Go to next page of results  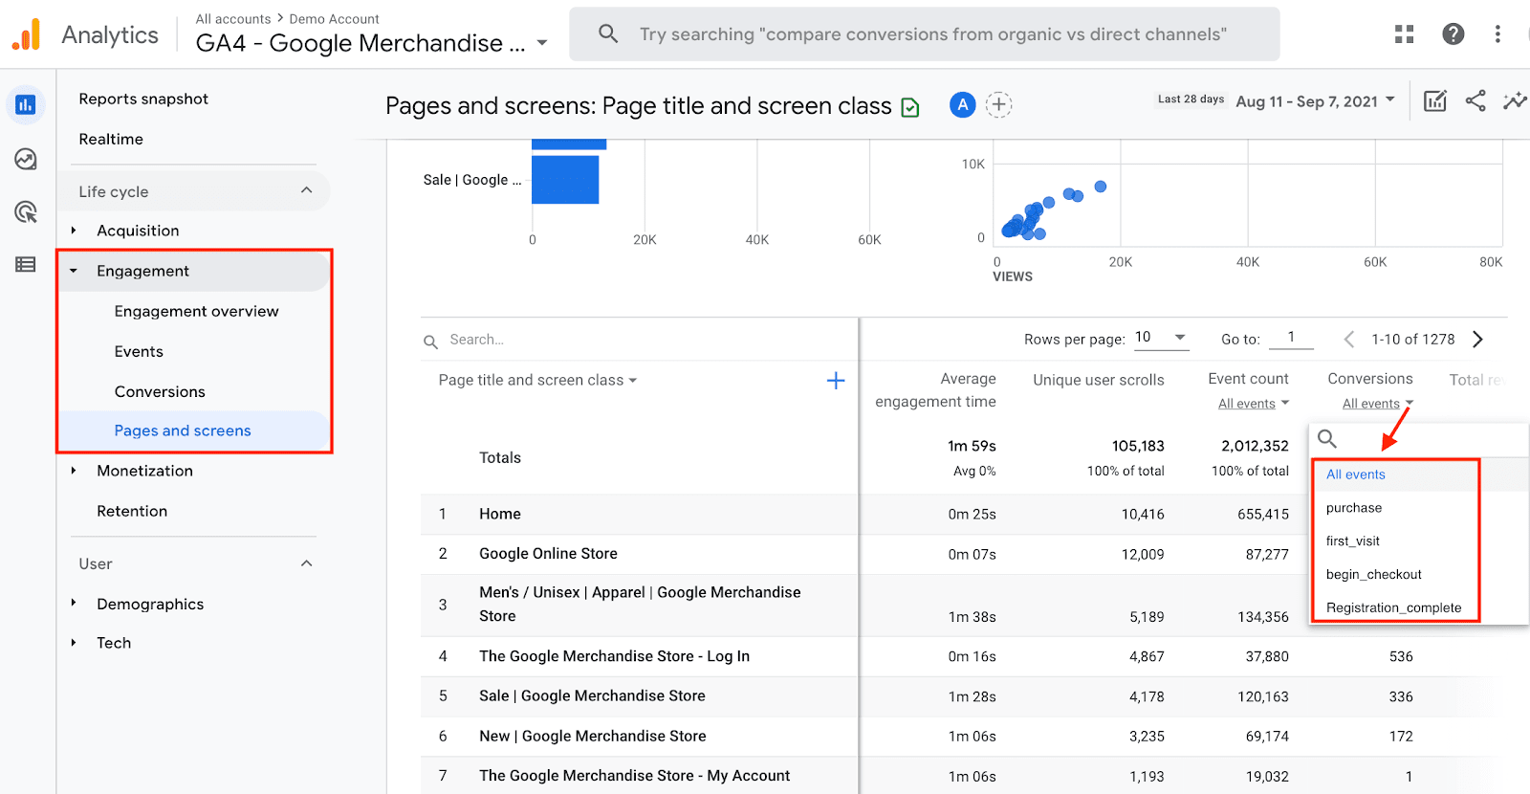[x=1477, y=339]
